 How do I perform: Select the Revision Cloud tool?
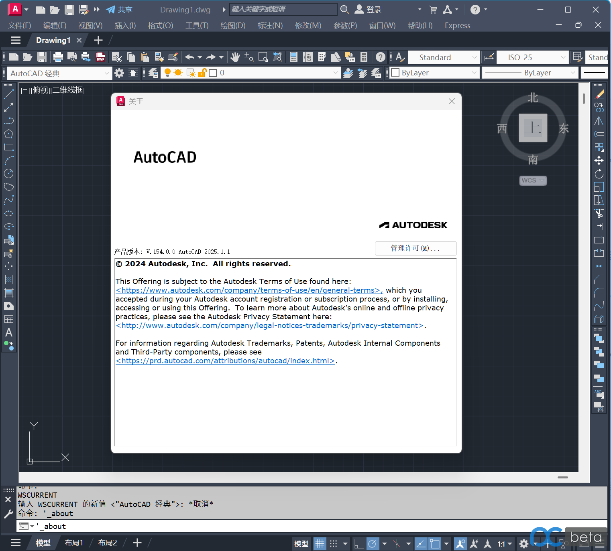tap(9, 187)
